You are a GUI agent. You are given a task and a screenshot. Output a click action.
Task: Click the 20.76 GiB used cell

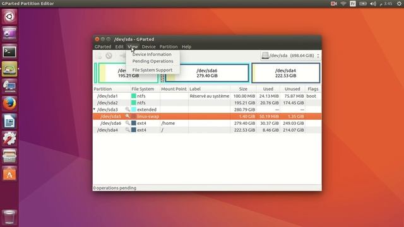click(x=268, y=103)
